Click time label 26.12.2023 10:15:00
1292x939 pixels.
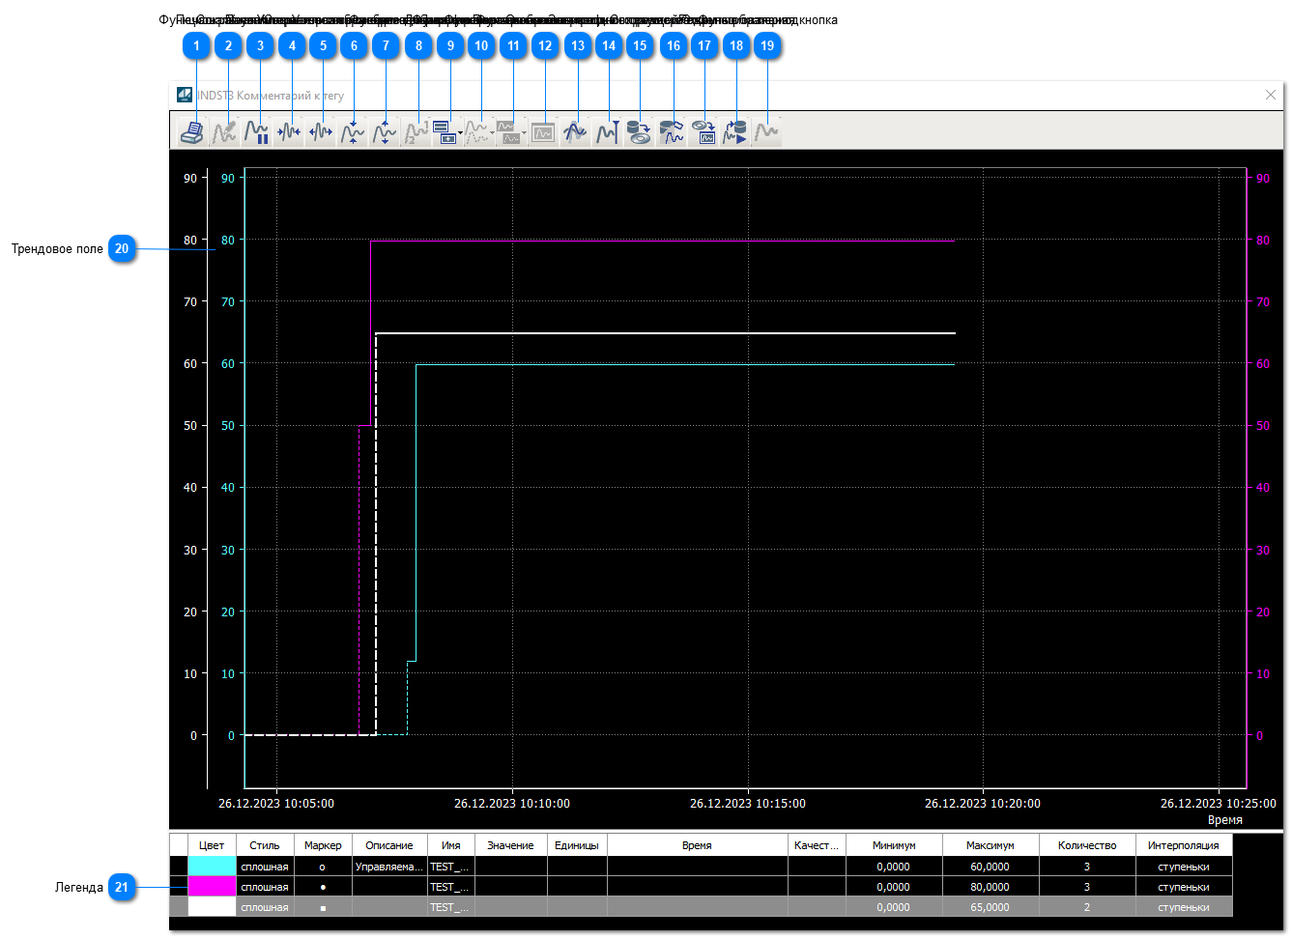(748, 804)
